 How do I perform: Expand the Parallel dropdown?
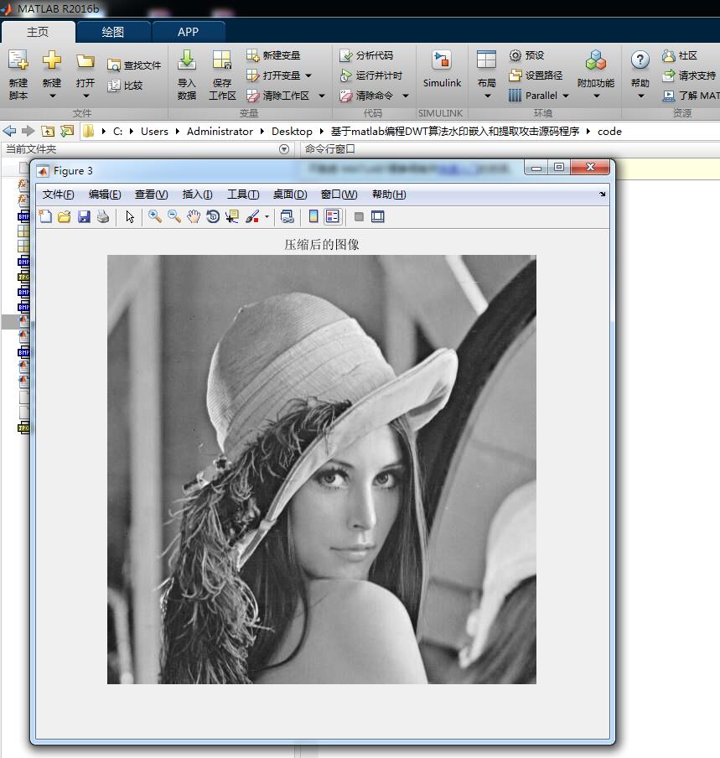[x=566, y=96]
